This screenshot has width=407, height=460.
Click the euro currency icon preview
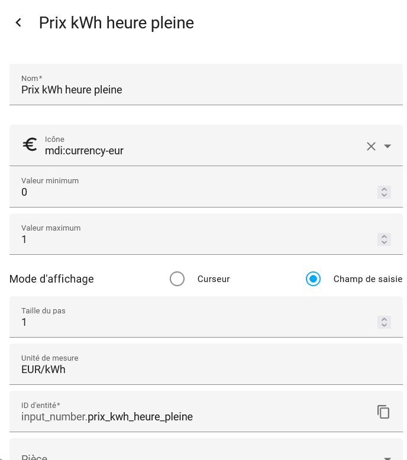tap(30, 145)
